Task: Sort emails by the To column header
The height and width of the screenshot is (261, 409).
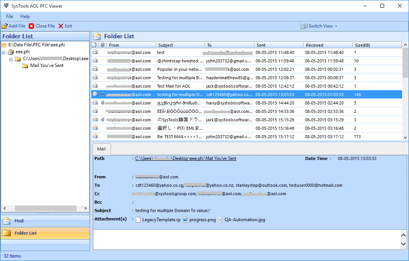Action: tap(230, 45)
